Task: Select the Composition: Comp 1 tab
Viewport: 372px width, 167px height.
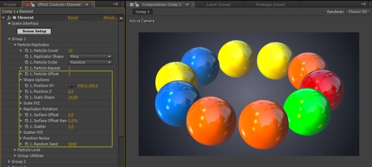Action: [162, 4]
